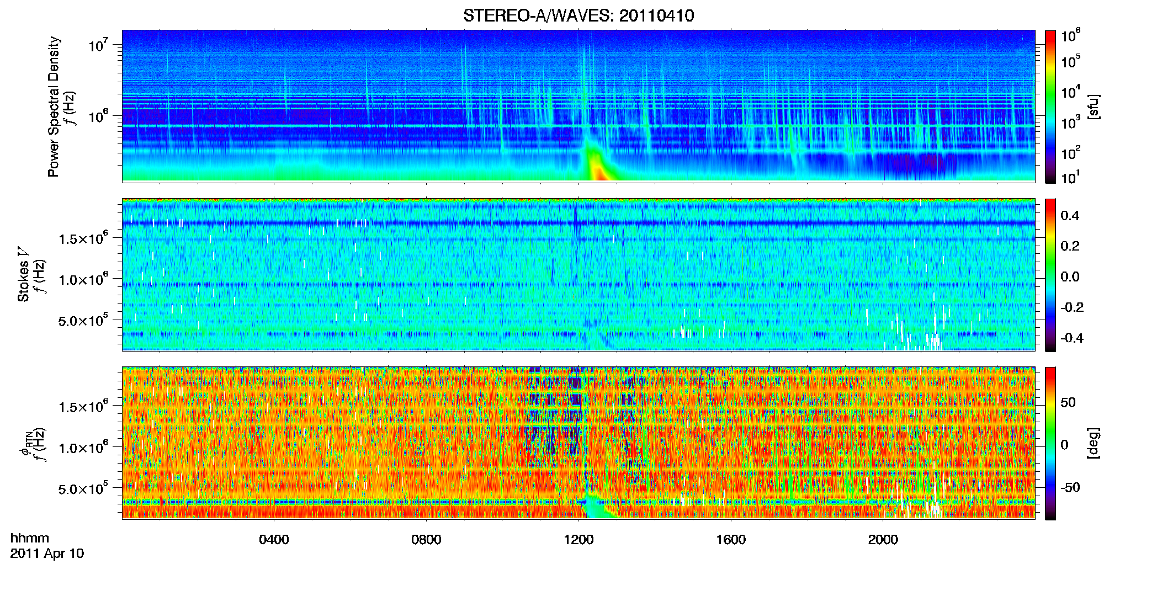Viewport: 1157px width, 596px height.
Task: Click the 10^6 tick on sfu colorbar
Action: coord(1071,35)
